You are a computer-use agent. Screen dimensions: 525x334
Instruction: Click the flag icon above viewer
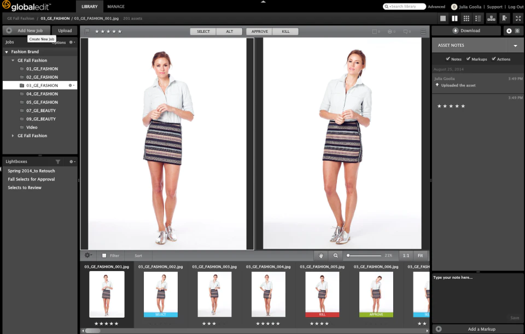(x=87, y=32)
